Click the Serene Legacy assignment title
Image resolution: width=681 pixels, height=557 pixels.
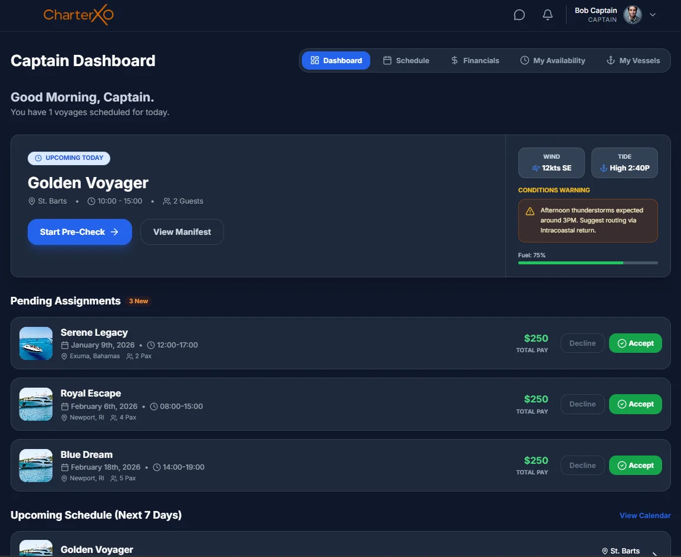coord(94,332)
